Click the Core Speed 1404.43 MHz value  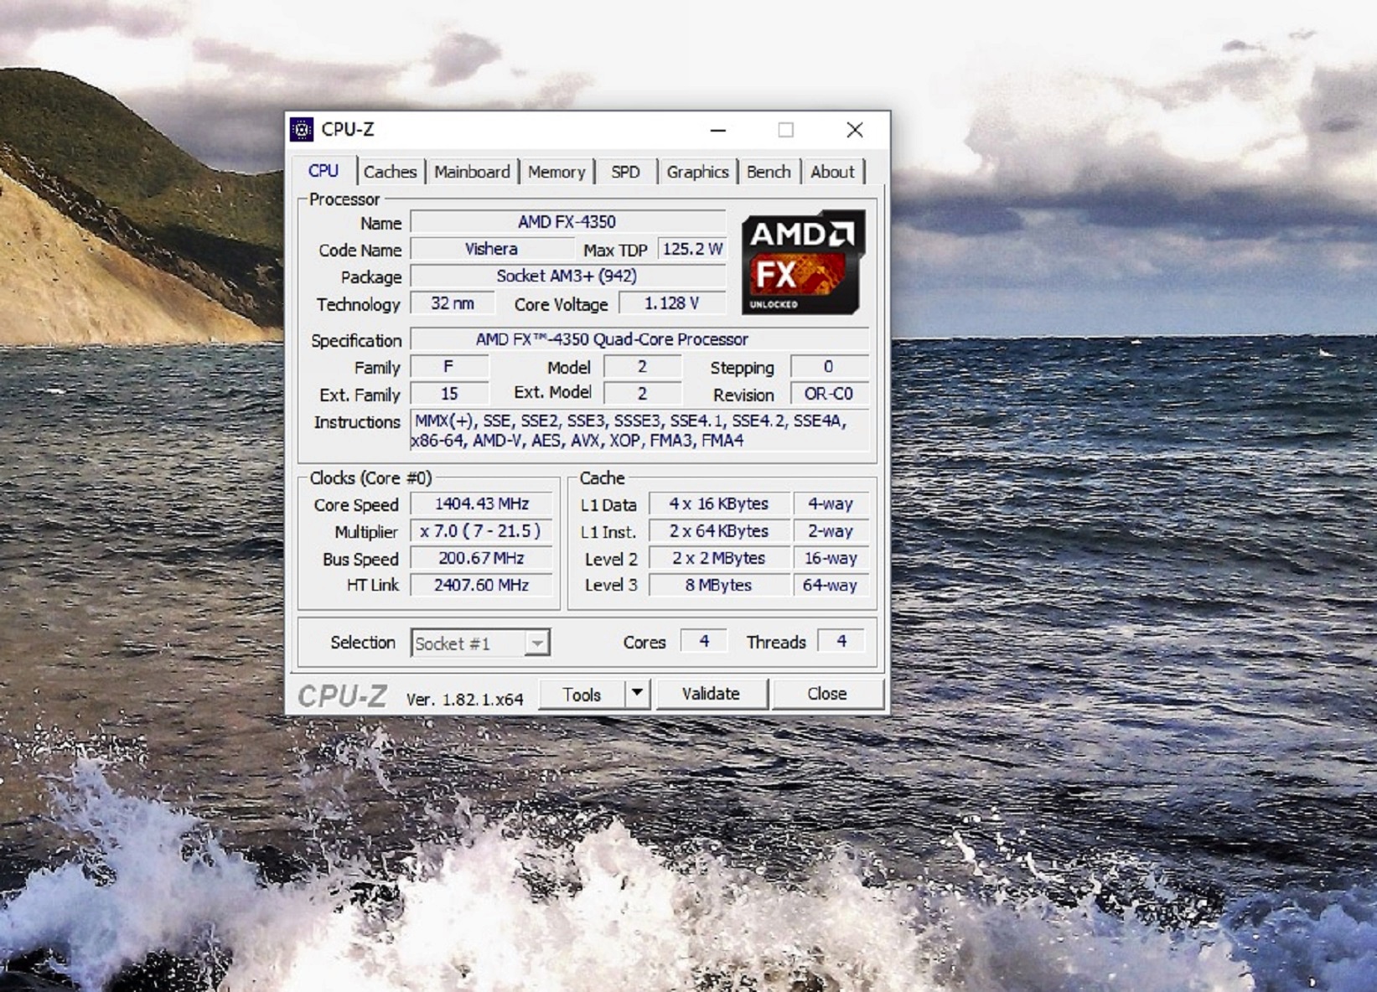tap(481, 504)
